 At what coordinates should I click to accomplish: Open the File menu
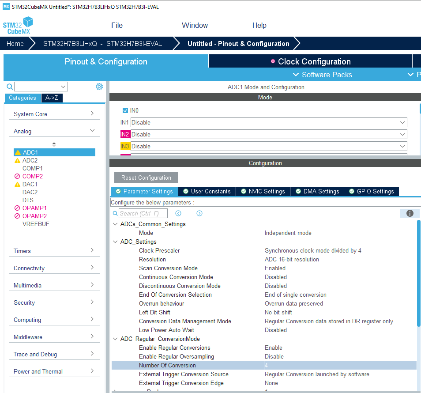117,25
